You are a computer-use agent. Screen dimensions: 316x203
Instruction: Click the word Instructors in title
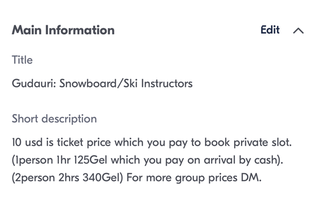click(167, 83)
